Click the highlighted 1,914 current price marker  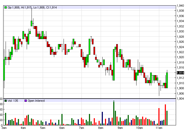point(180,73)
